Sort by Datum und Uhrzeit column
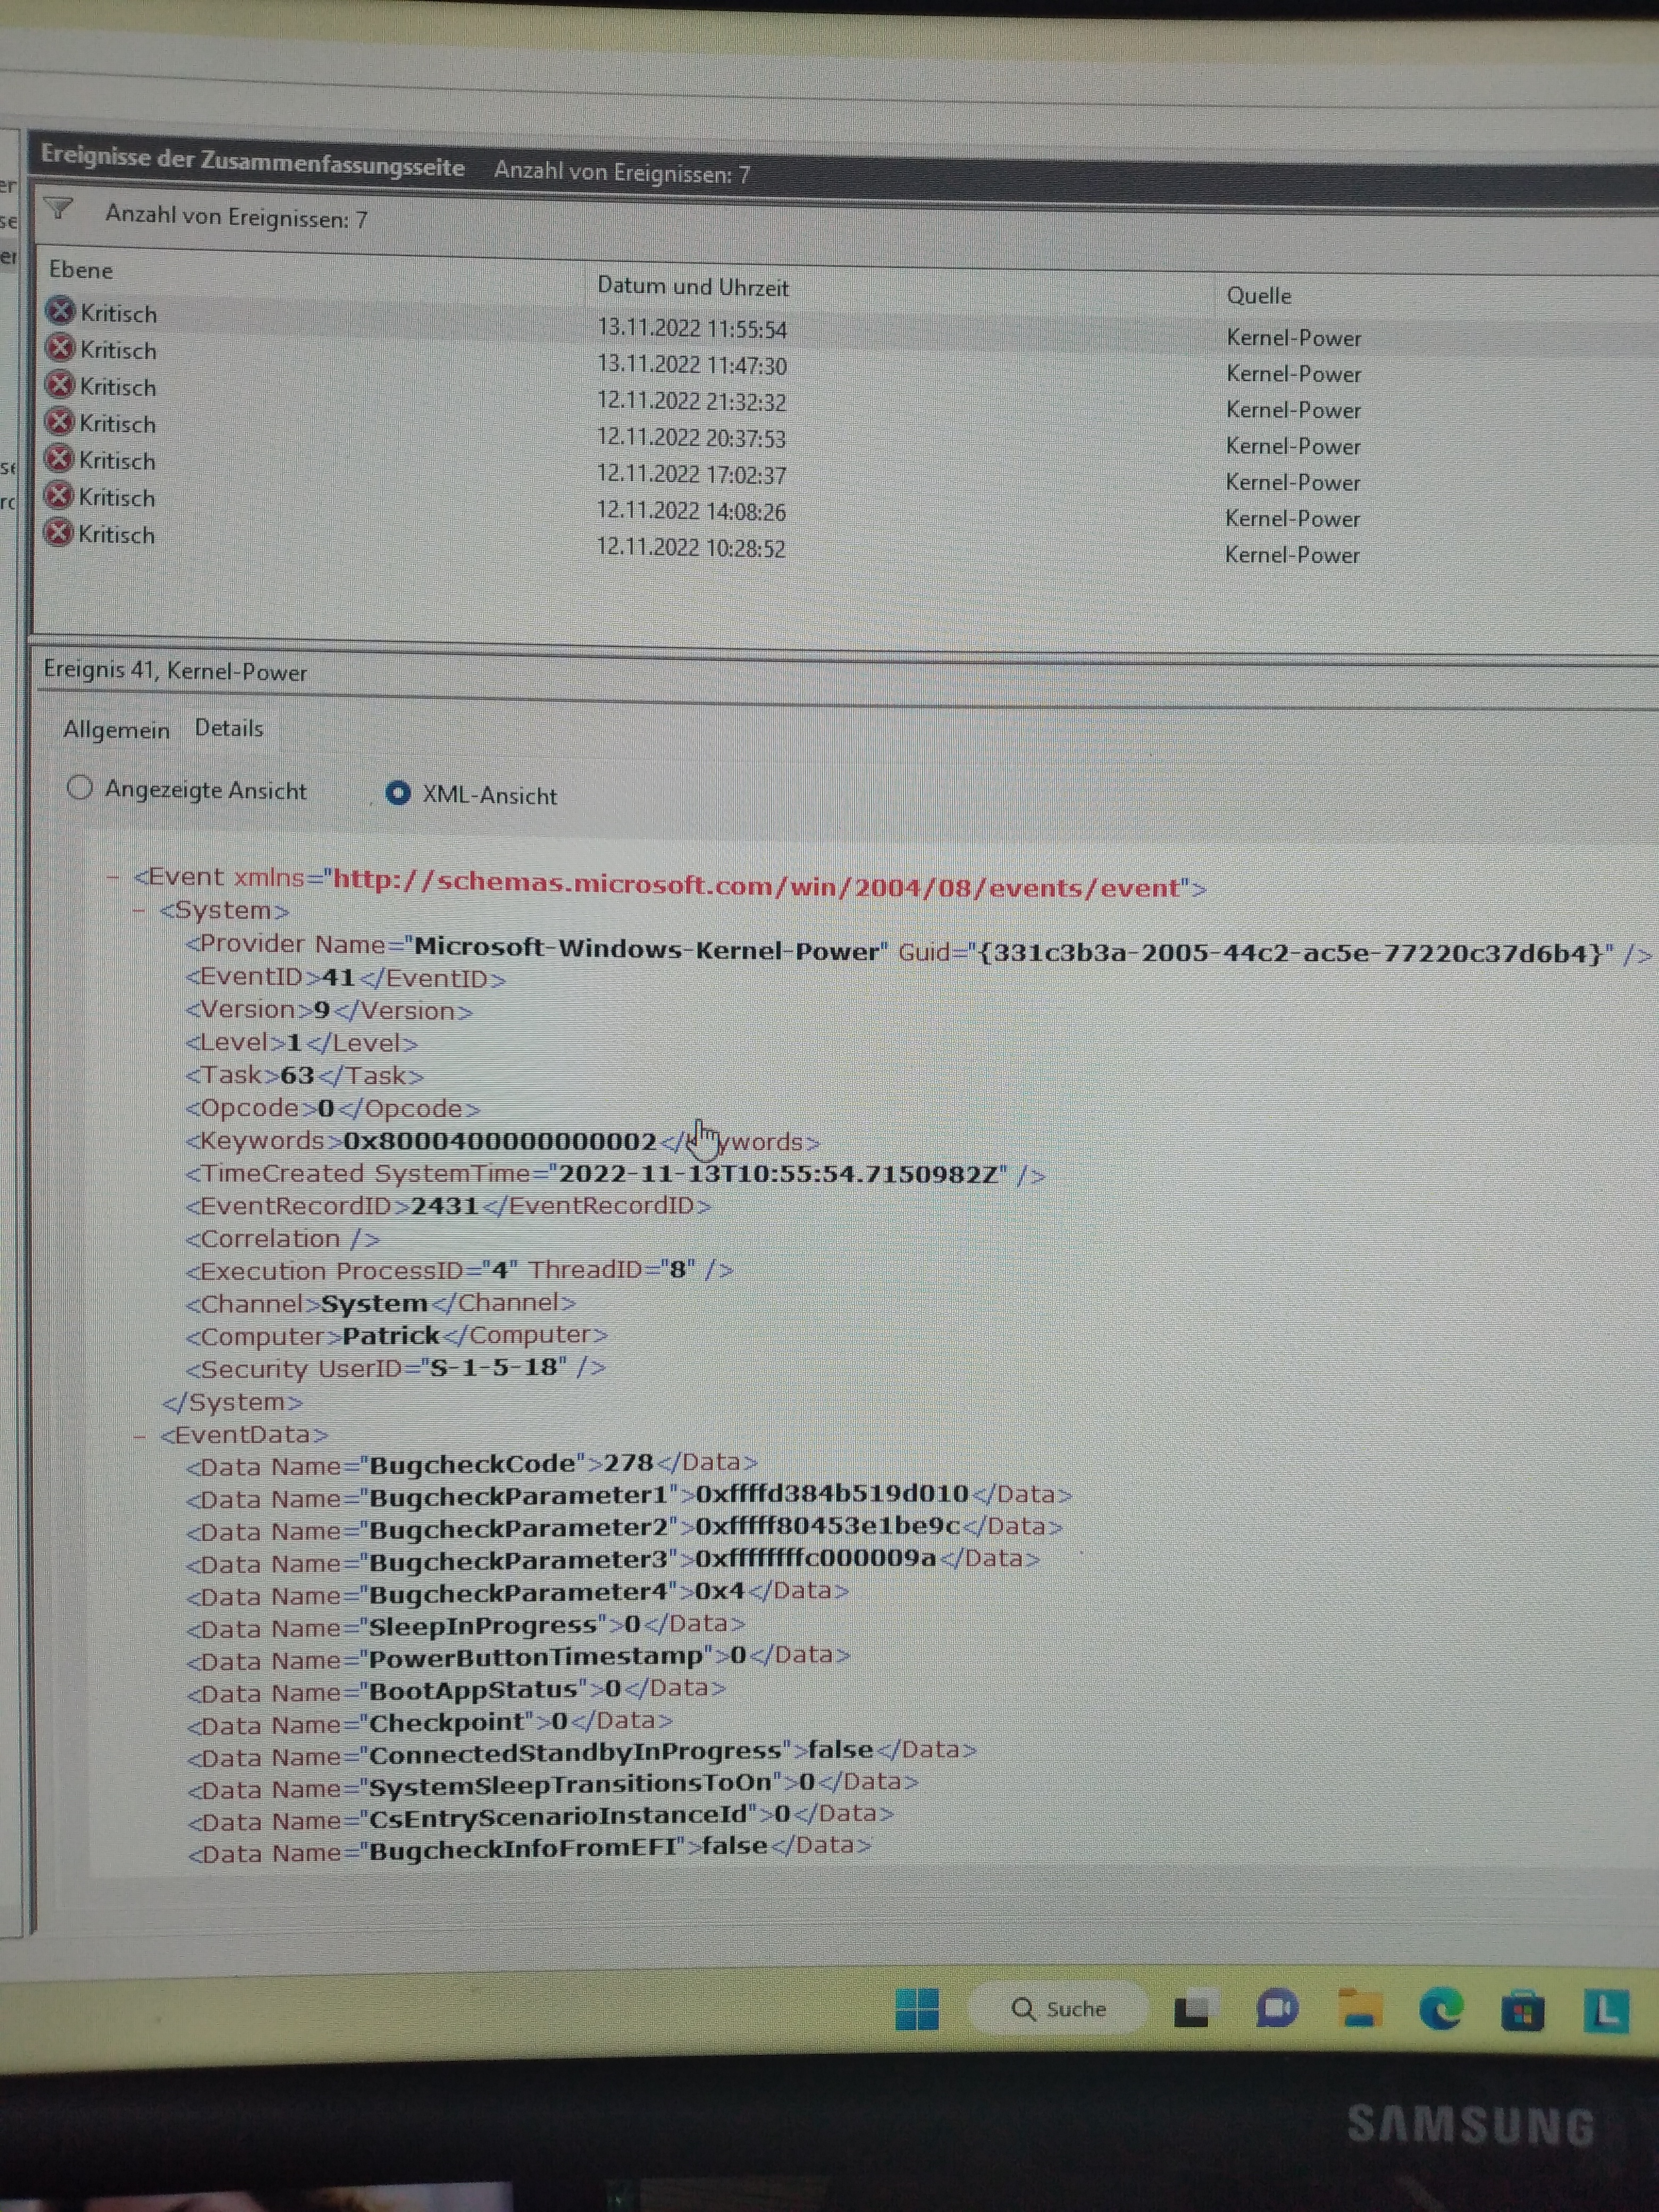Viewport: 1659px width, 2212px height. [693, 287]
